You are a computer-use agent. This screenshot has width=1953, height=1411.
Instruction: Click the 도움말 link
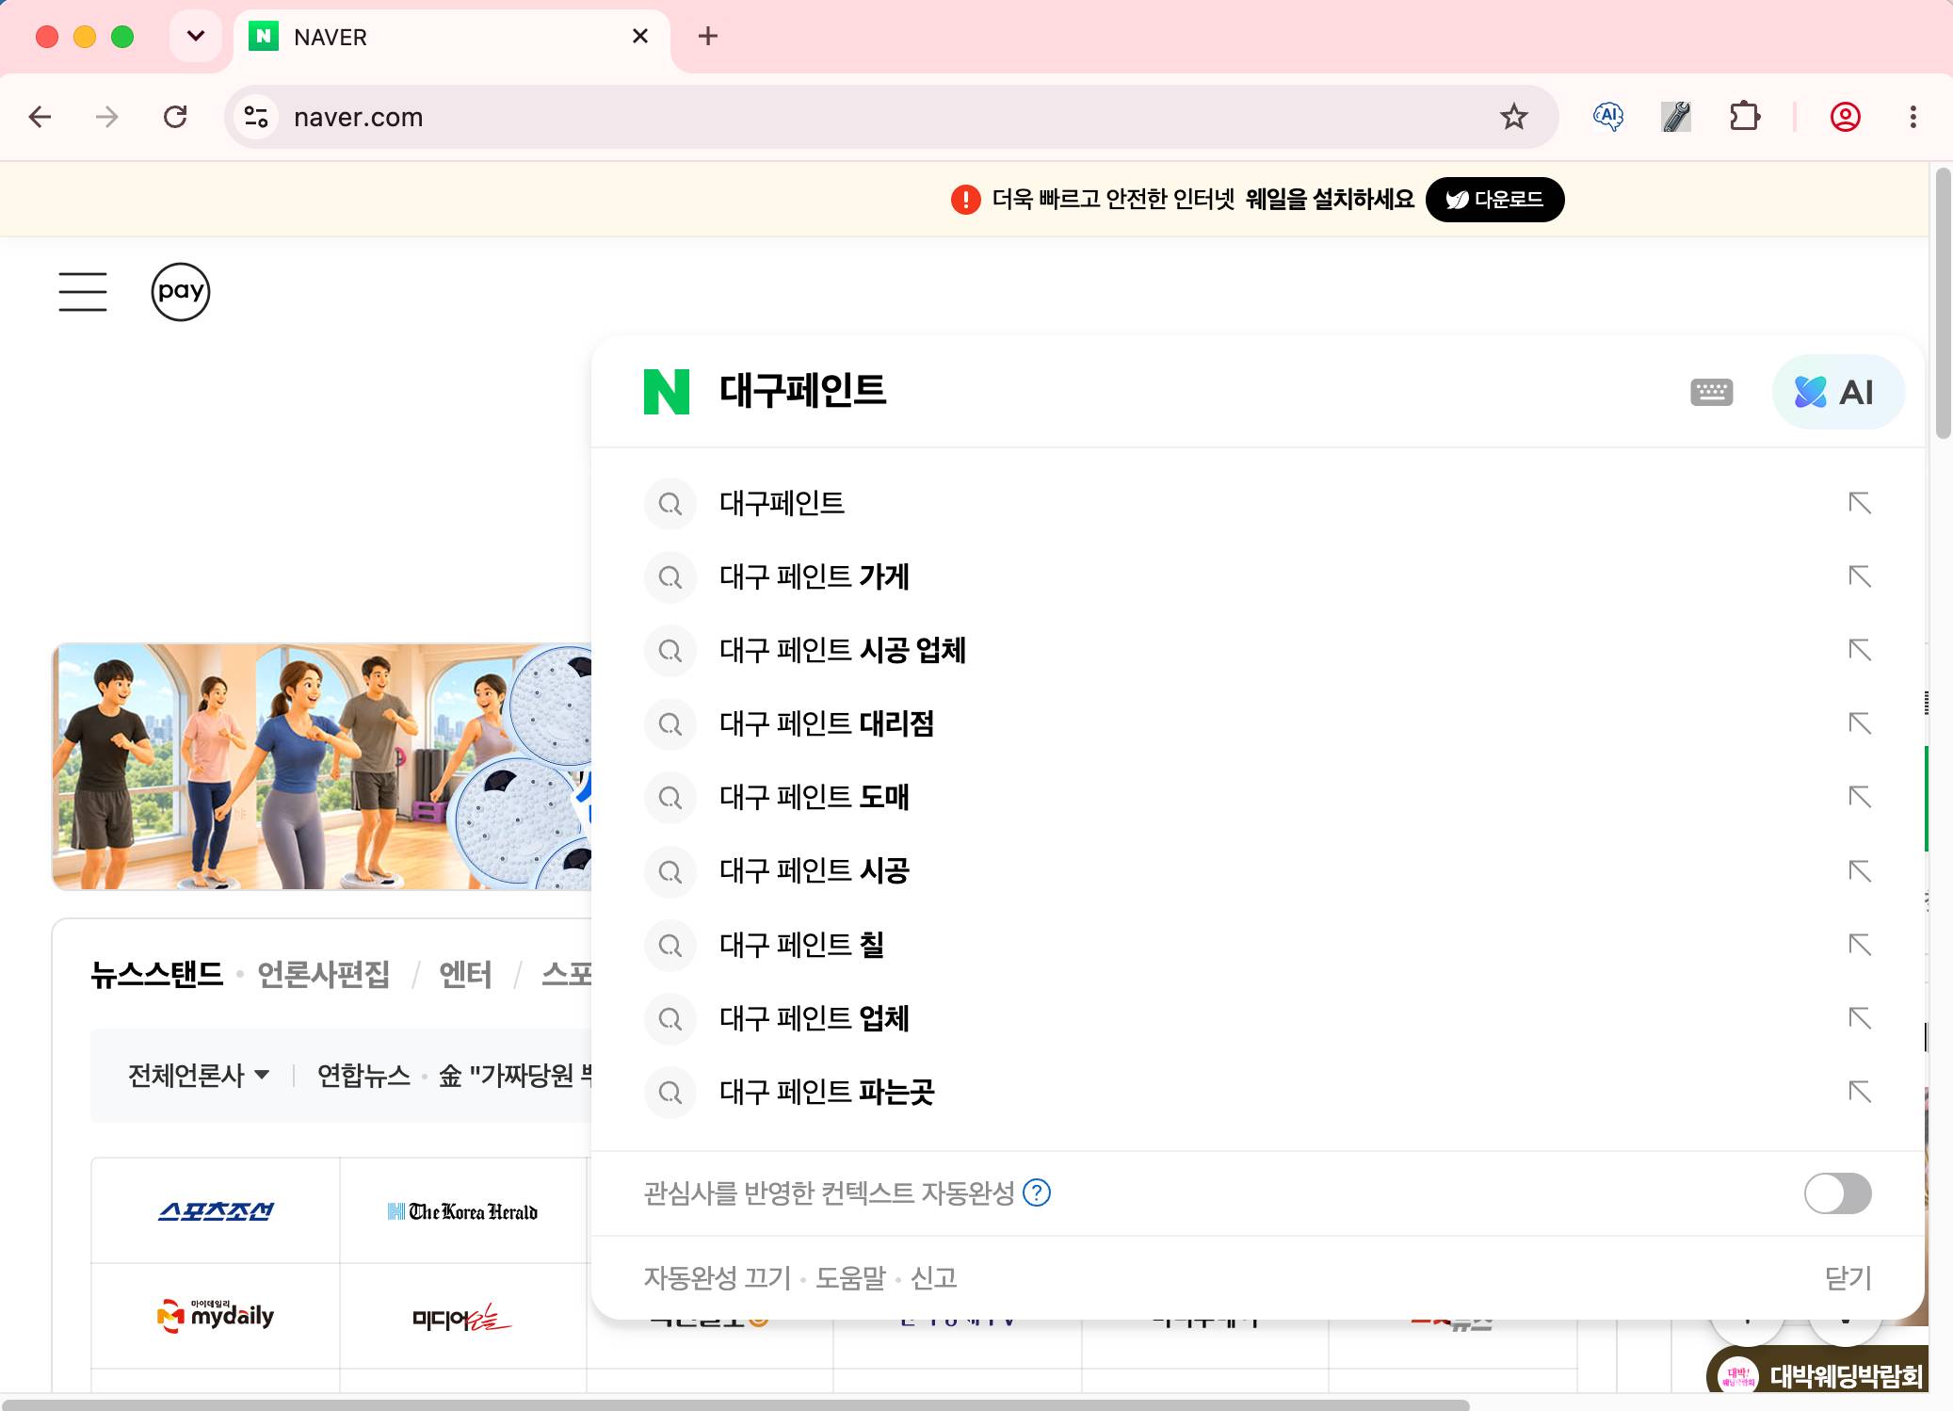tap(850, 1278)
